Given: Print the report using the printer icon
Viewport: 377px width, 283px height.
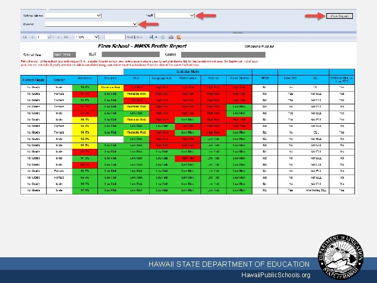Looking at the screenshot, I should (171, 37).
